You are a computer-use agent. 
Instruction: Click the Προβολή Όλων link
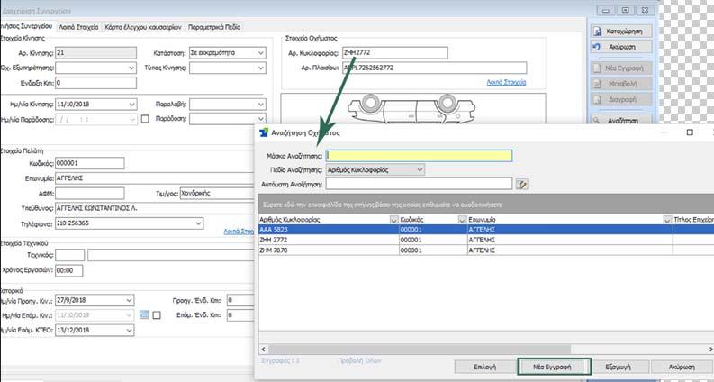(x=359, y=360)
